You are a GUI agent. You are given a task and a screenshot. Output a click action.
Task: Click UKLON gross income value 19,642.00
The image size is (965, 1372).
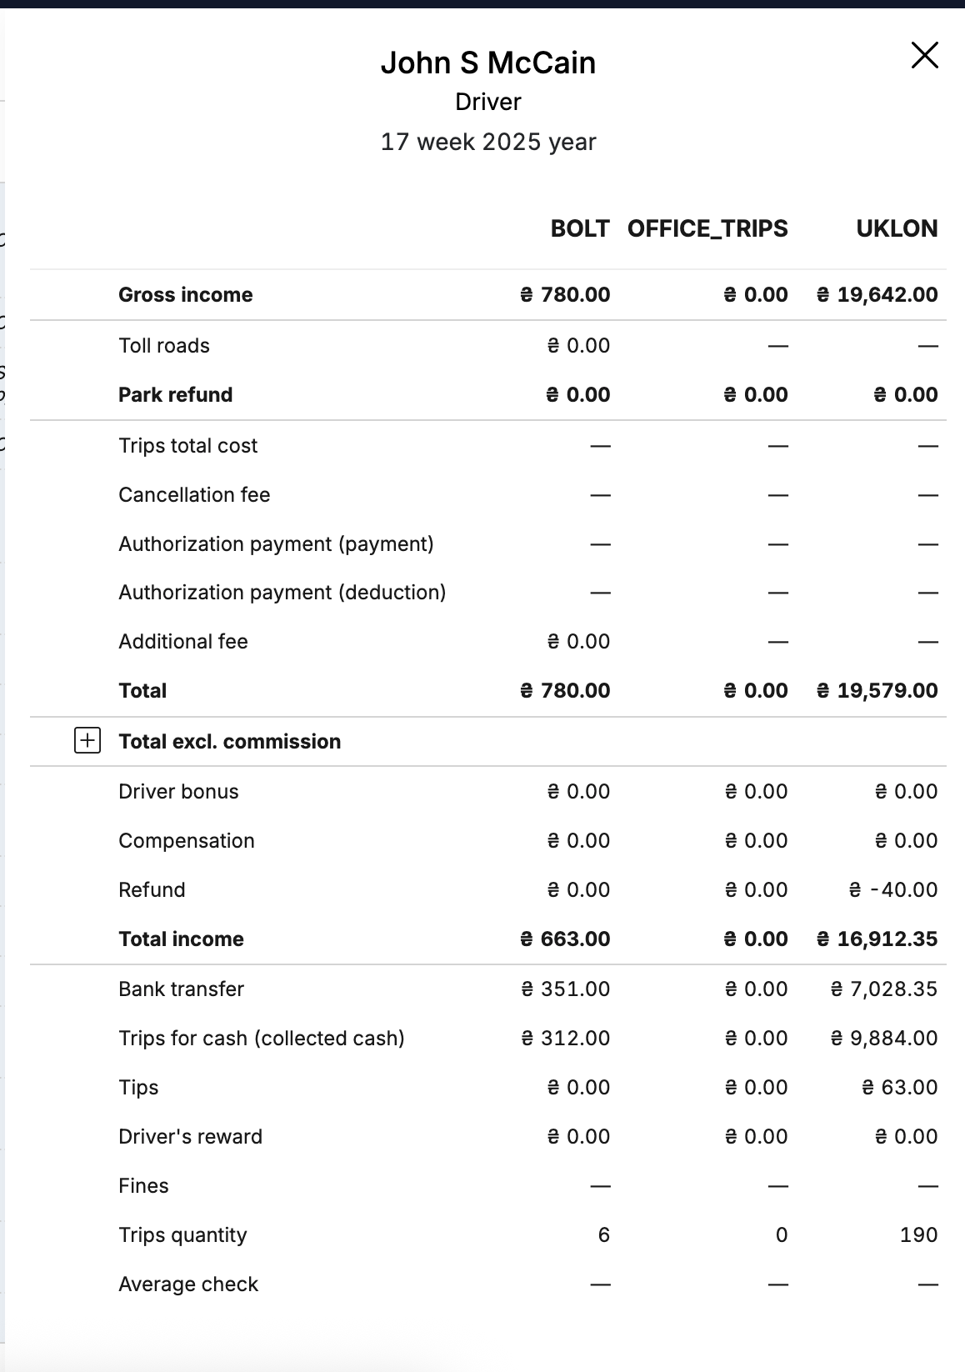[877, 294]
